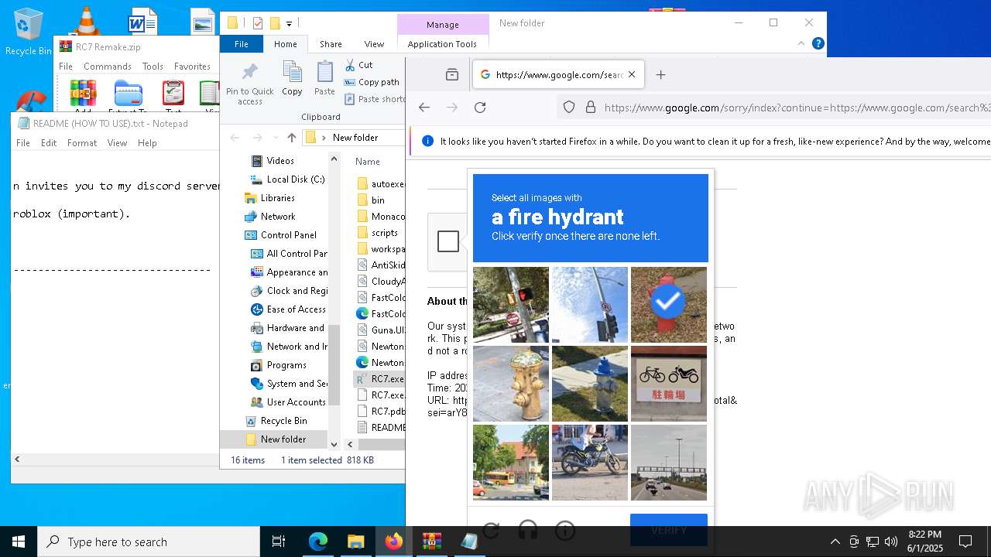
Task: Select the motorcycle image tile
Action: click(590, 463)
